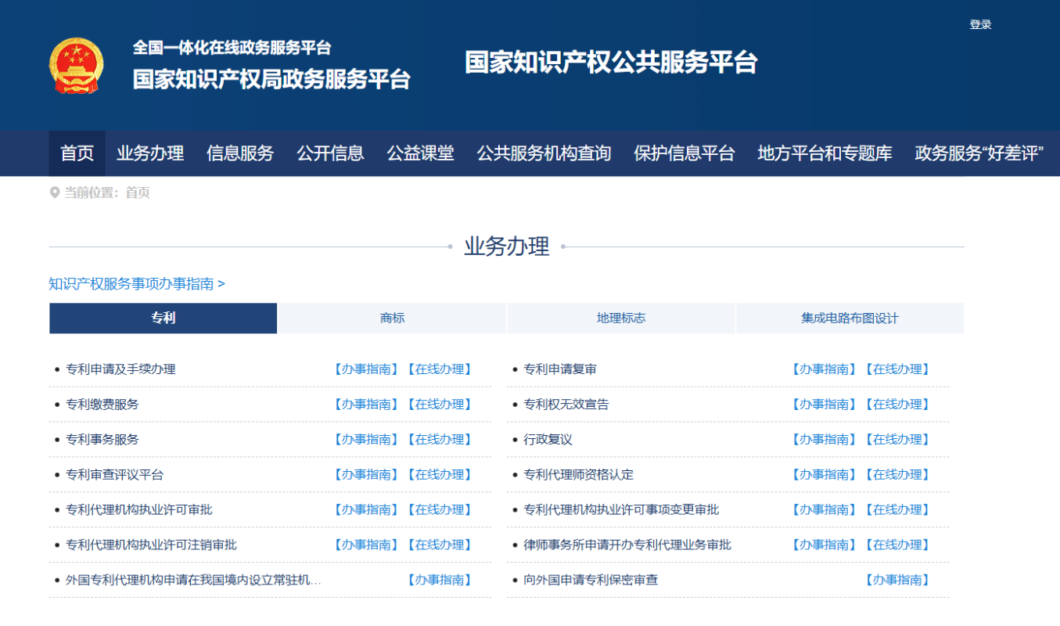Open 办事指南 for 向外国申请专利保密审查
This screenshot has height=626, width=1060.
click(x=897, y=580)
